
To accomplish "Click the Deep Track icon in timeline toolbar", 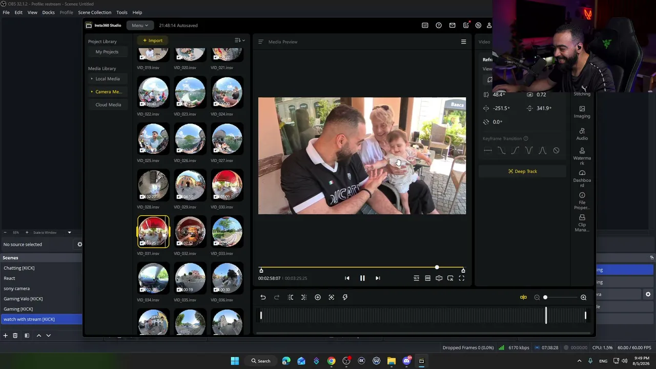I will click(332, 297).
